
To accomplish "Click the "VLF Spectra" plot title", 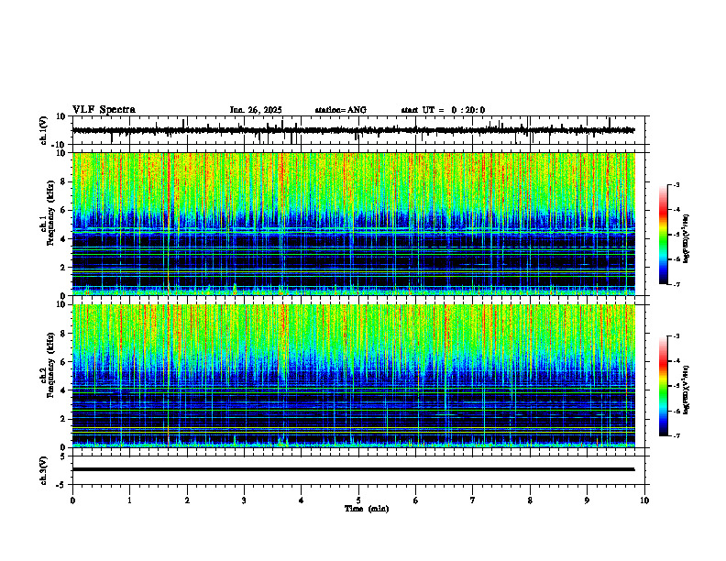I will pos(104,110).
